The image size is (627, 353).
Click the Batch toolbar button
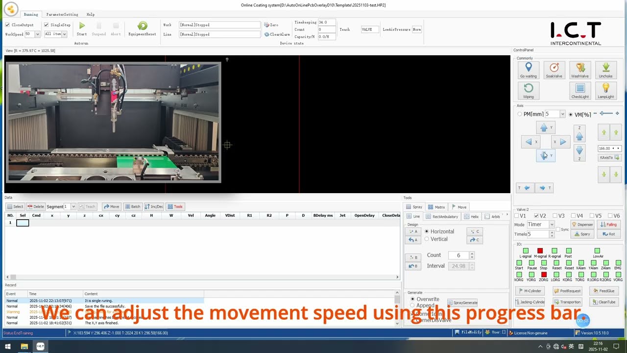click(x=132, y=206)
